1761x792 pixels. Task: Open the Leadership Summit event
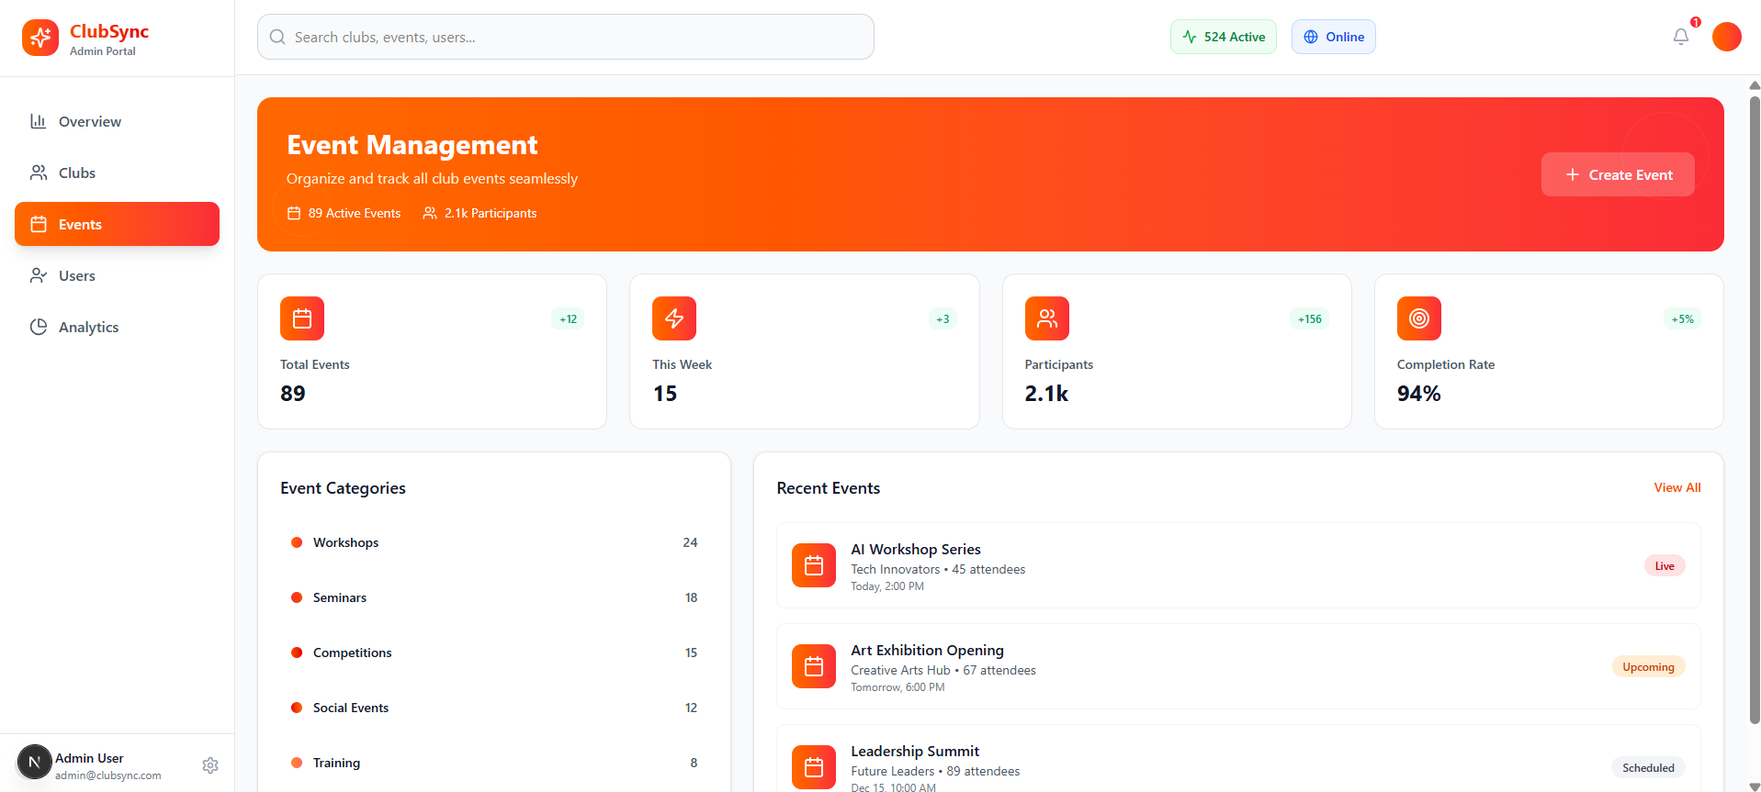(x=1238, y=759)
